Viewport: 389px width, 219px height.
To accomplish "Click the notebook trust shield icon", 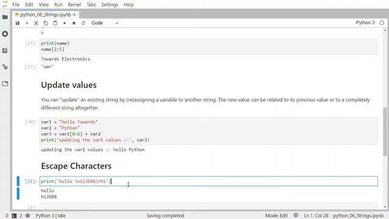I will (296, 215).
